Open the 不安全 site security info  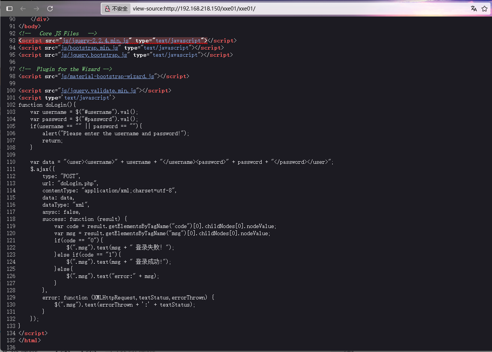pos(116,9)
